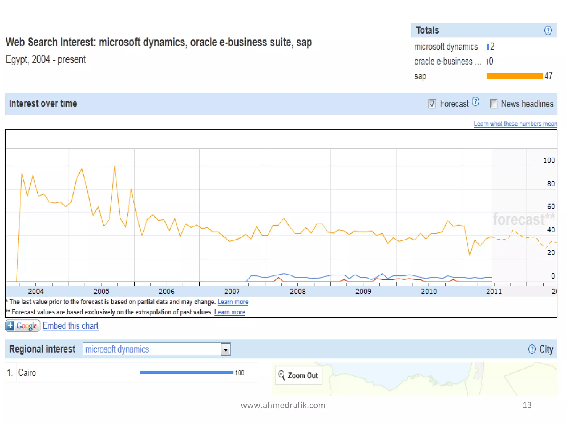
Task: Click Learn more link about partial data
Action: coord(233,302)
